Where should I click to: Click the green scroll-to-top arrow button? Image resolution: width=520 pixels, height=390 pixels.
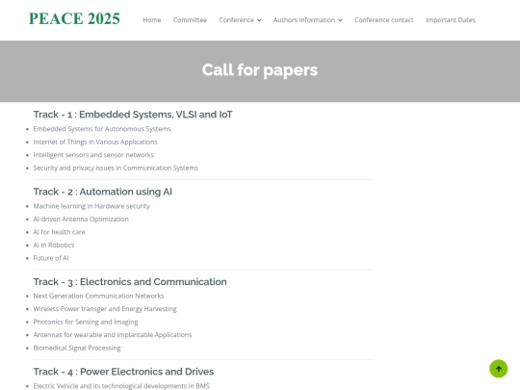coord(499,369)
